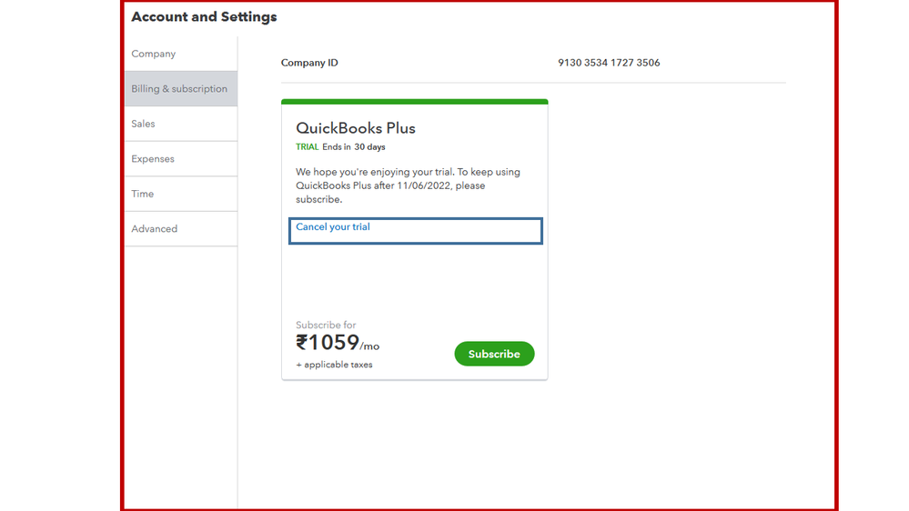Select the Company ID number 9130 3534 1727 3506

pyautogui.click(x=609, y=63)
